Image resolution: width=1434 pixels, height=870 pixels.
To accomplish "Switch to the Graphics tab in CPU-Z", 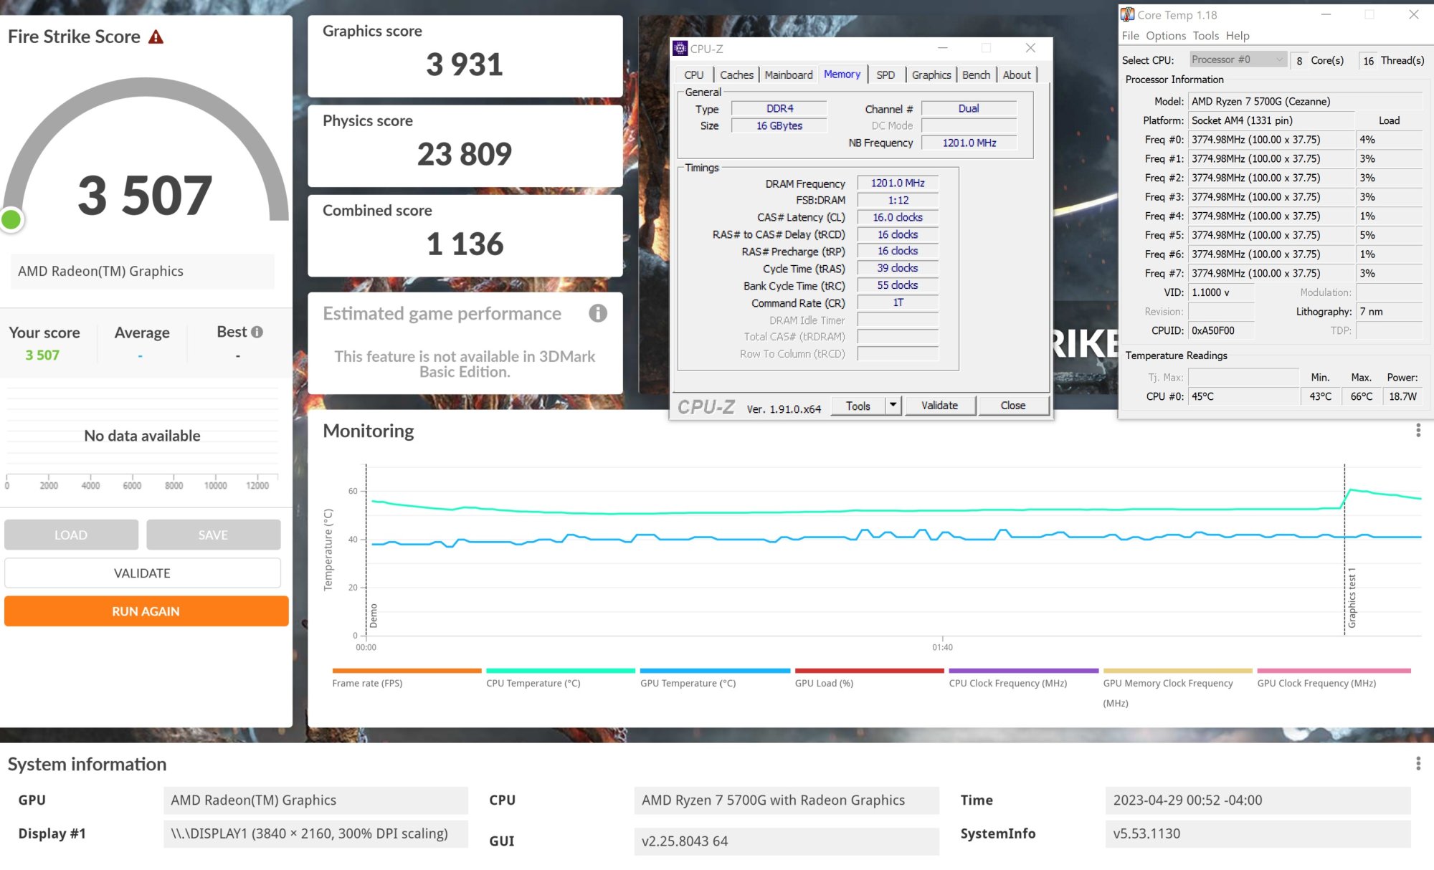I will [931, 75].
